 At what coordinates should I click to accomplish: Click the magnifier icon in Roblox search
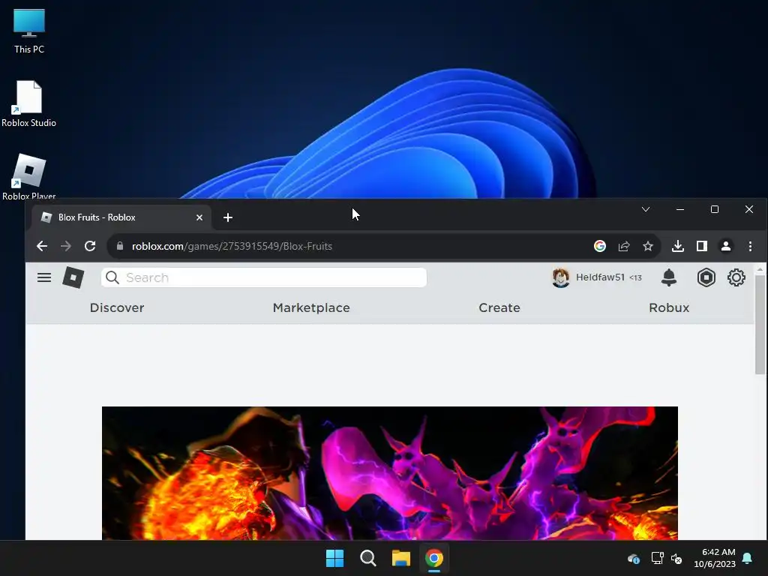point(112,277)
